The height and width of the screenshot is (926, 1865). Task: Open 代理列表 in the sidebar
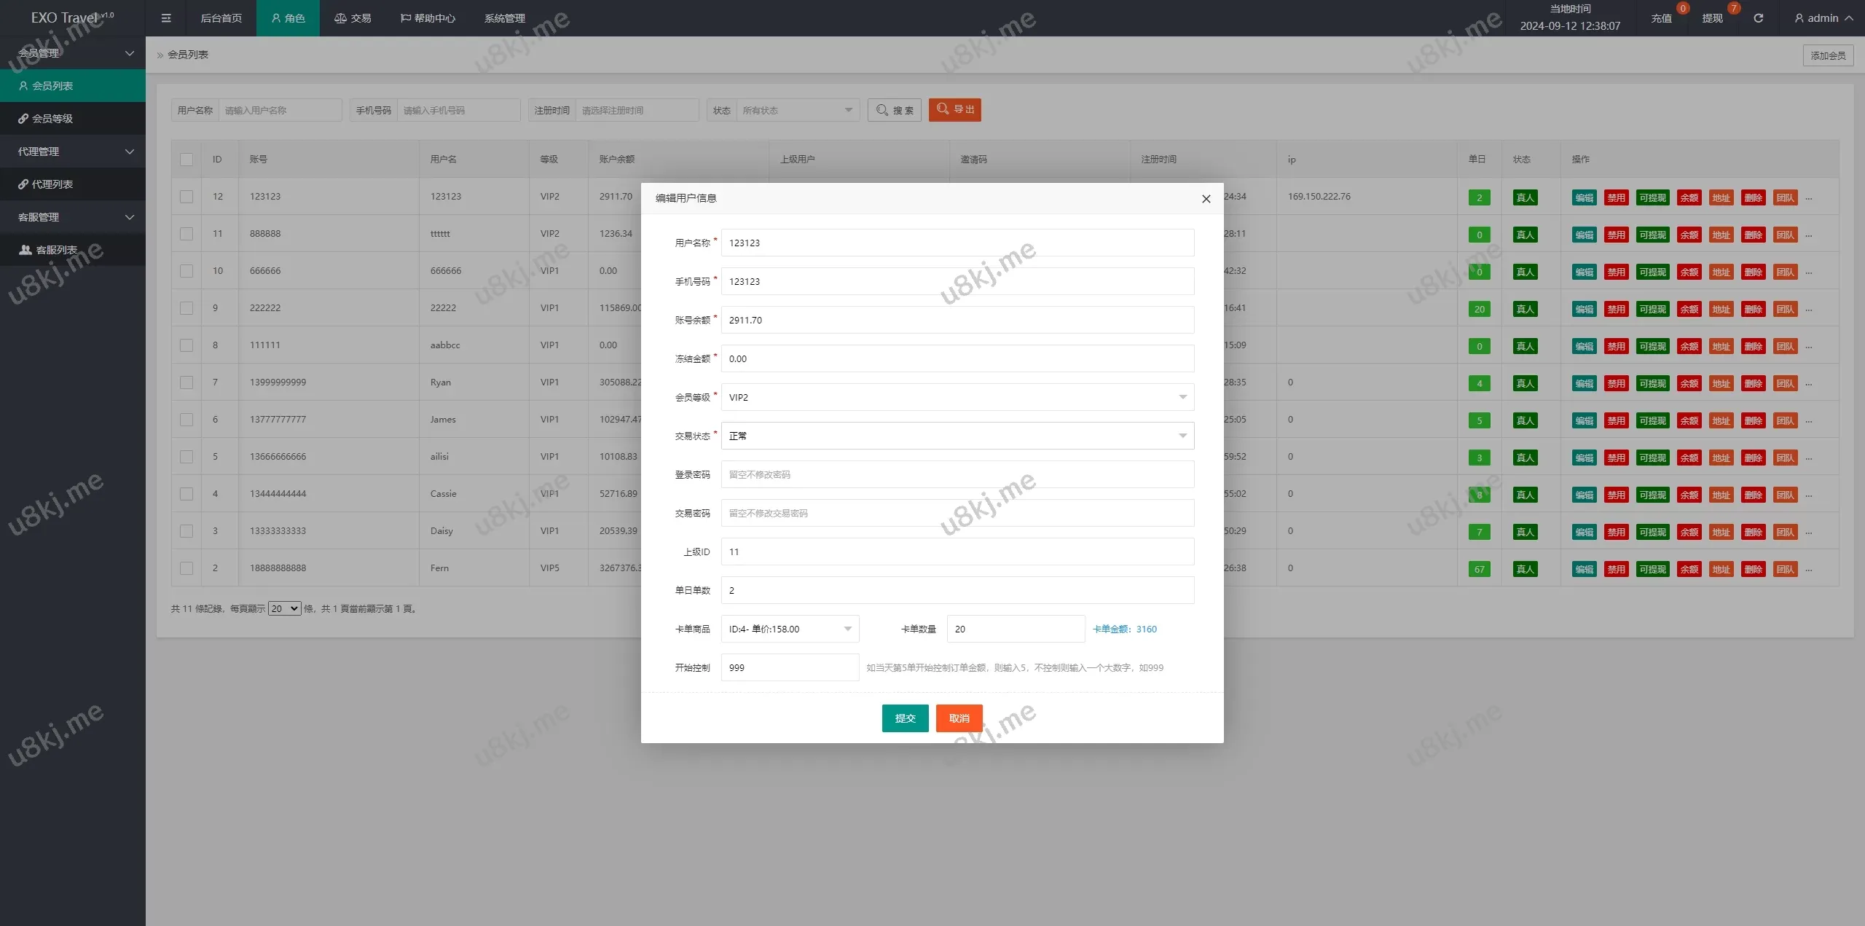[52, 184]
